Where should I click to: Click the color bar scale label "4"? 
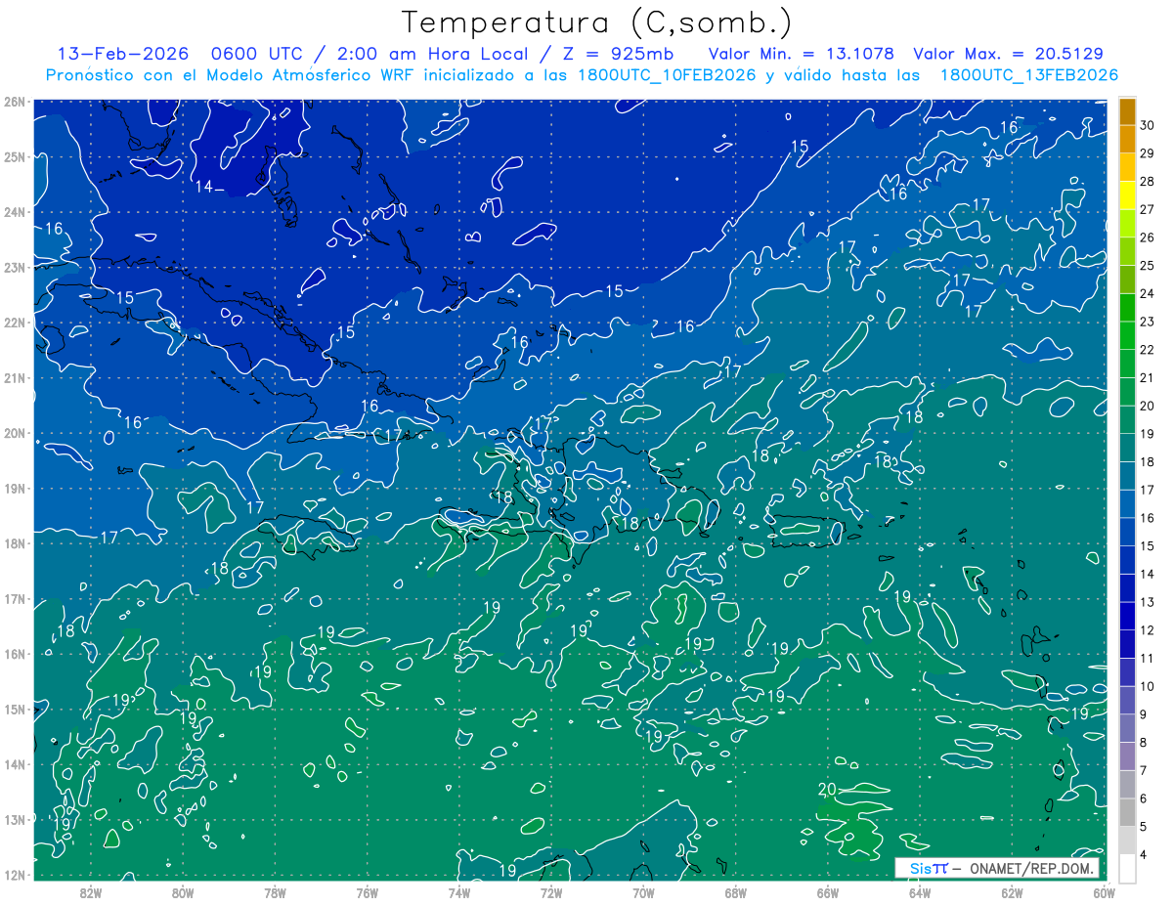(x=1145, y=854)
